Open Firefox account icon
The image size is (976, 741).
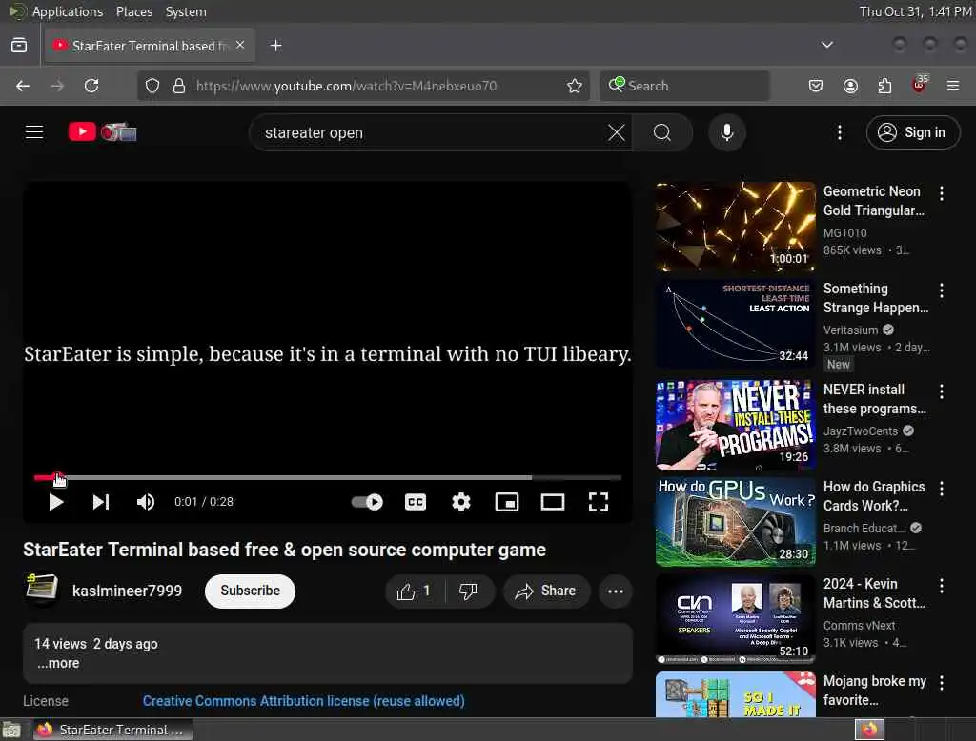[850, 86]
